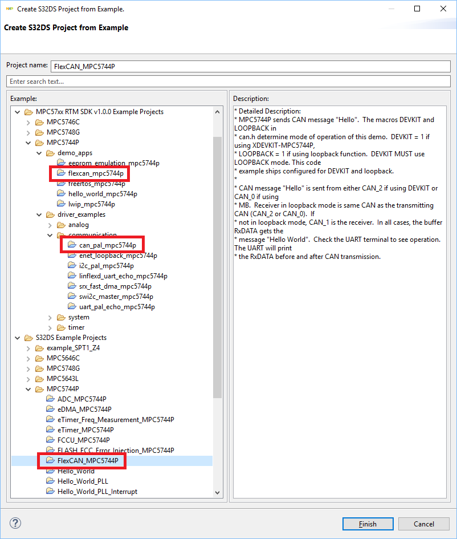The image size is (457, 539).
Task: Click project icon beside lwip_mpc5744p
Action: tap(61, 204)
